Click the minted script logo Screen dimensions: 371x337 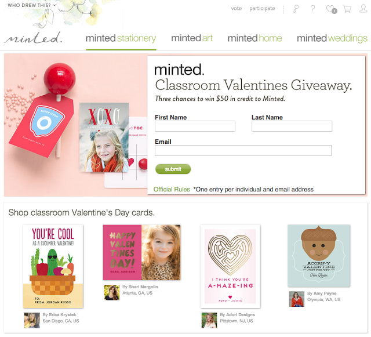[34, 38]
